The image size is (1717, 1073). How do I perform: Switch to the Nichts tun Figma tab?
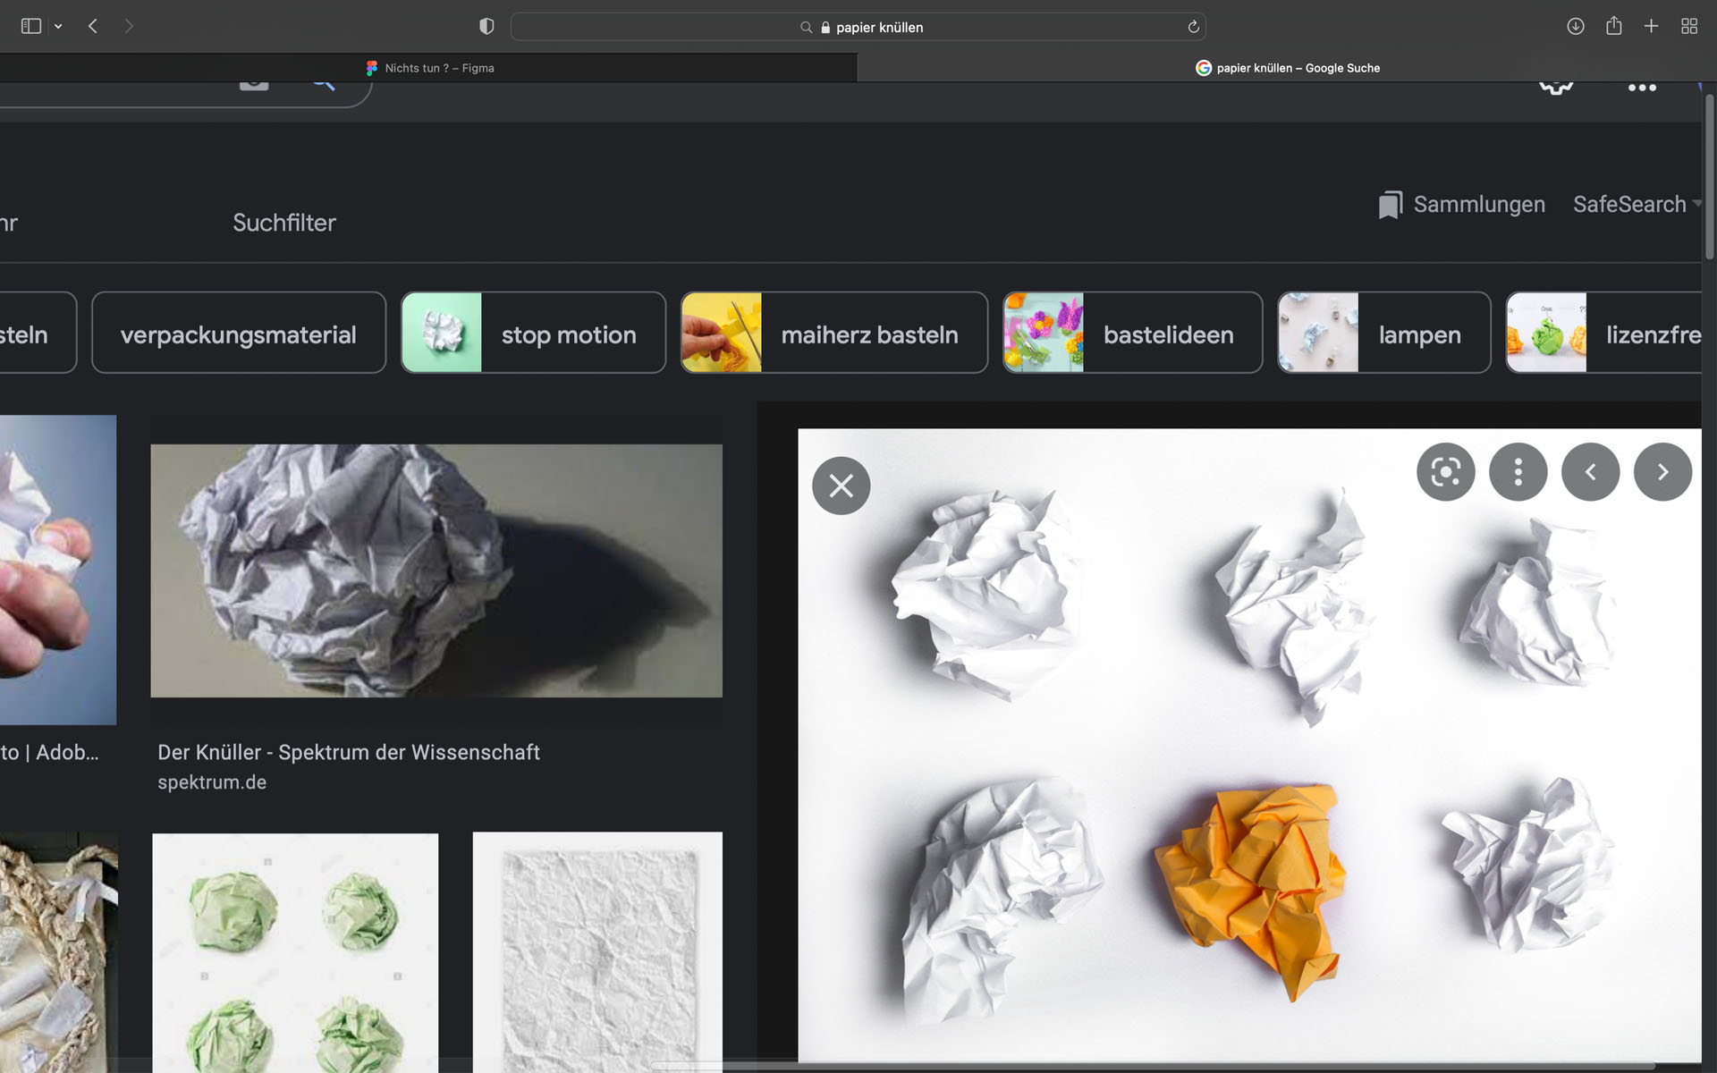[429, 68]
